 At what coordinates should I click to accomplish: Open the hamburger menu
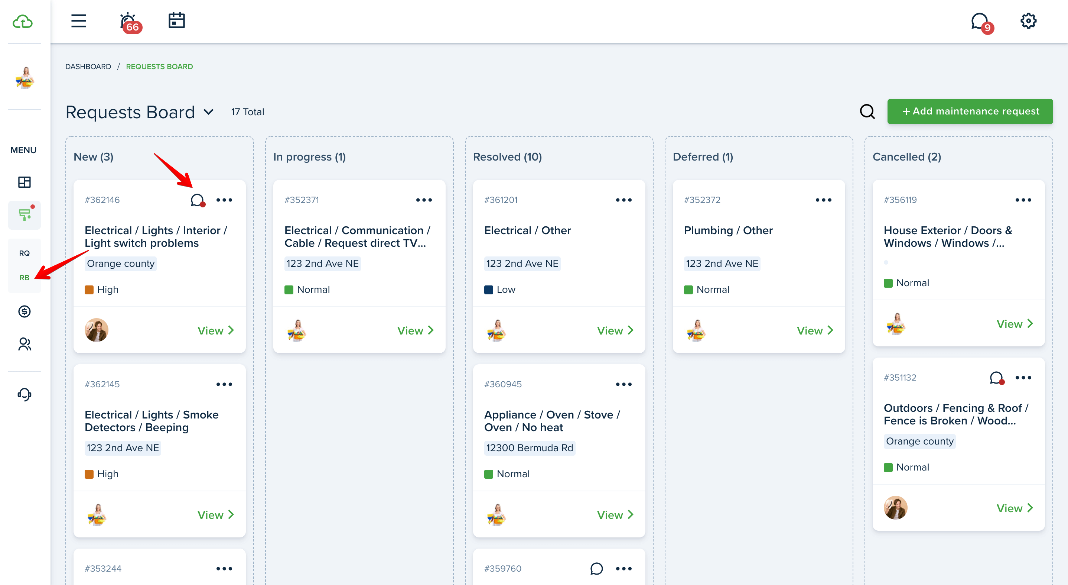[x=78, y=21]
